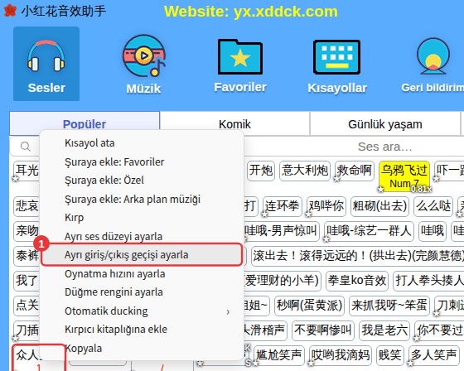Viewport: 464px width, 371px height.
Task: Play the 连环拳 sound
Action: pos(283,206)
